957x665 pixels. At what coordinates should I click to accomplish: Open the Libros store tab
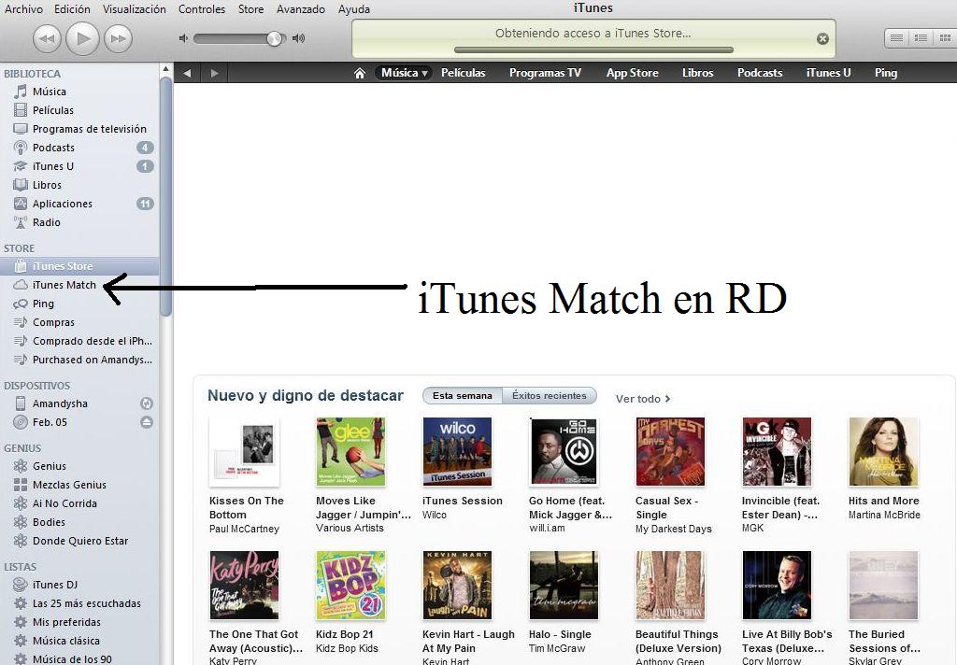[697, 73]
